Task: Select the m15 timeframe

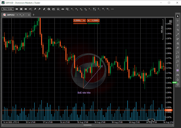Action: point(81,9)
